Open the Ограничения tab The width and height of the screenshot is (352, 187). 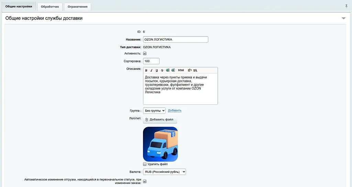point(77,7)
